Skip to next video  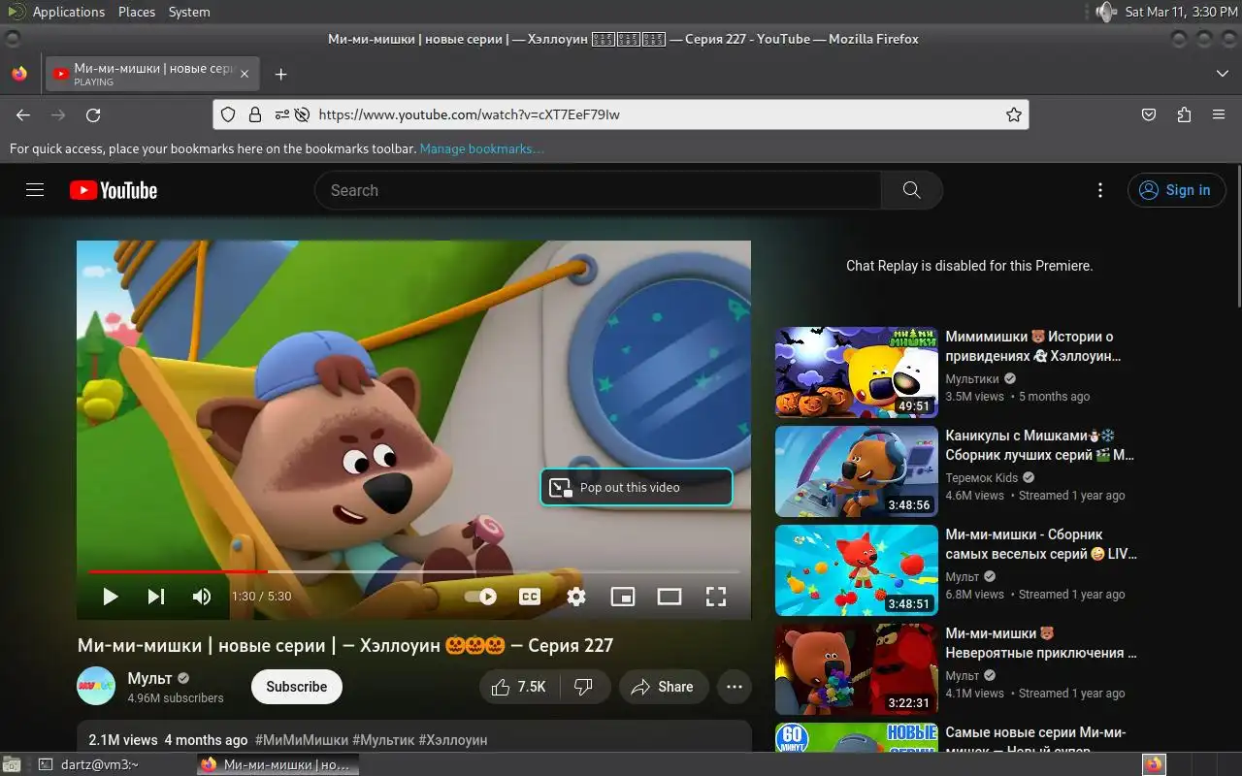(155, 597)
